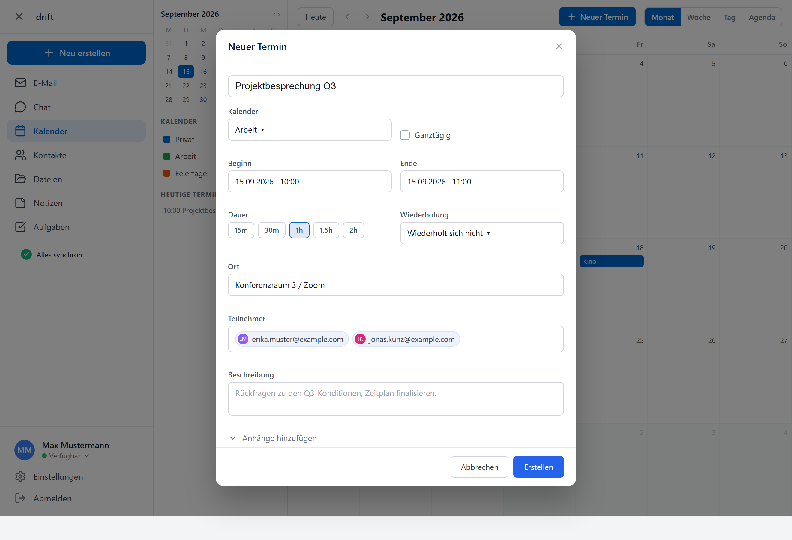
Task: Open Dateien in the sidebar menu
Action: pyautogui.click(x=76, y=179)
